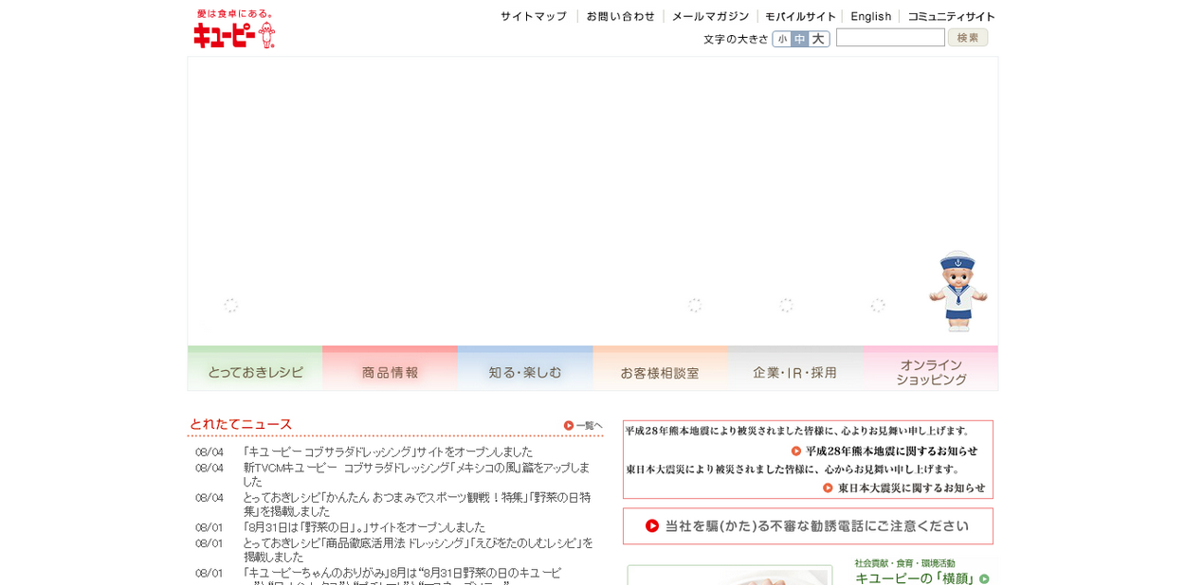The height and width of the screenshot is (585, 1185).
Task: Set text size to large (大)
Action: (x=818, y=40)
